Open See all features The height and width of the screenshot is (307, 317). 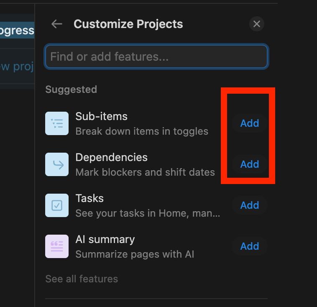pos(82,279)
